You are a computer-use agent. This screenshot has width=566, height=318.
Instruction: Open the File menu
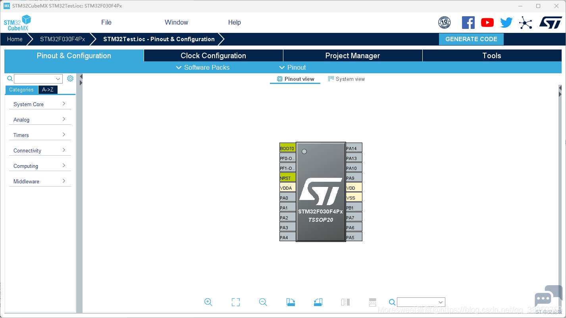coord(106,22)
